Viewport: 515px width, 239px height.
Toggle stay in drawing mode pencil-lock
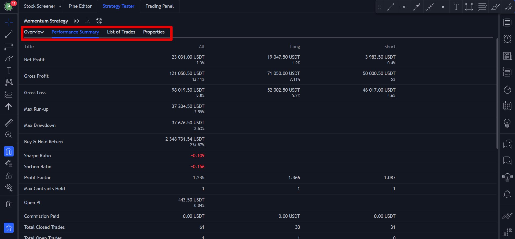click(x=9, y=163)
